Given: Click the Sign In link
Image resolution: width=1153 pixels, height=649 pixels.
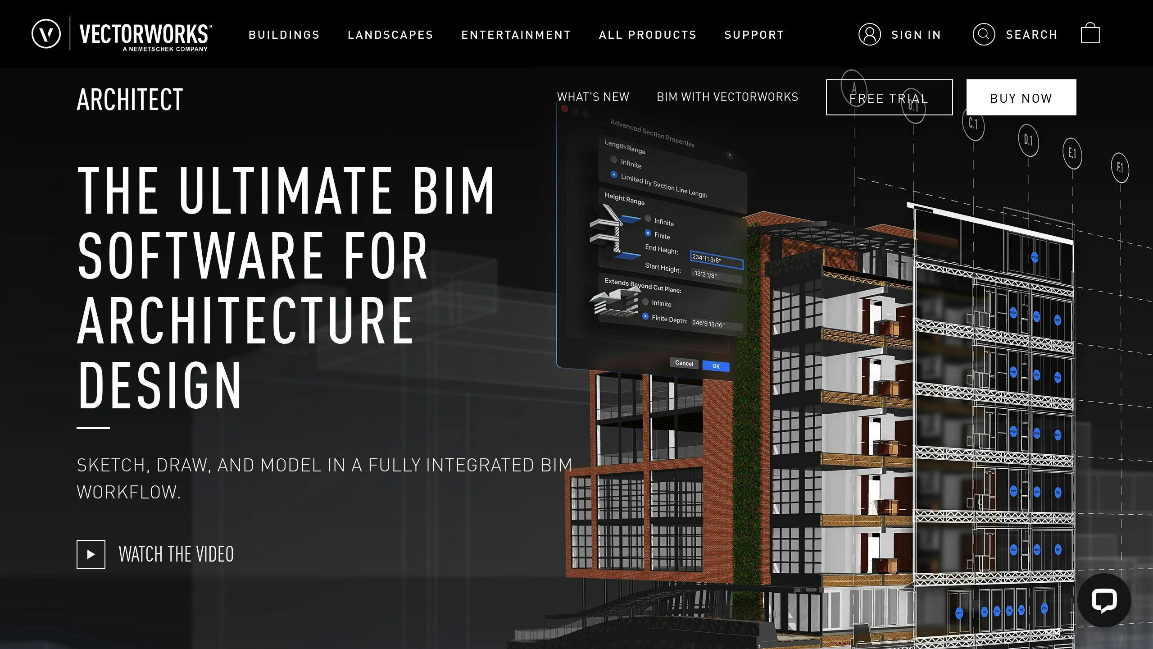Looking at the screenshot, I should [917, 35].
